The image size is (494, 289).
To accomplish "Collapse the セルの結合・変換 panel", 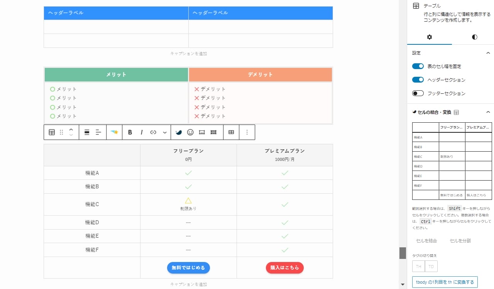I will pos(488,112).
